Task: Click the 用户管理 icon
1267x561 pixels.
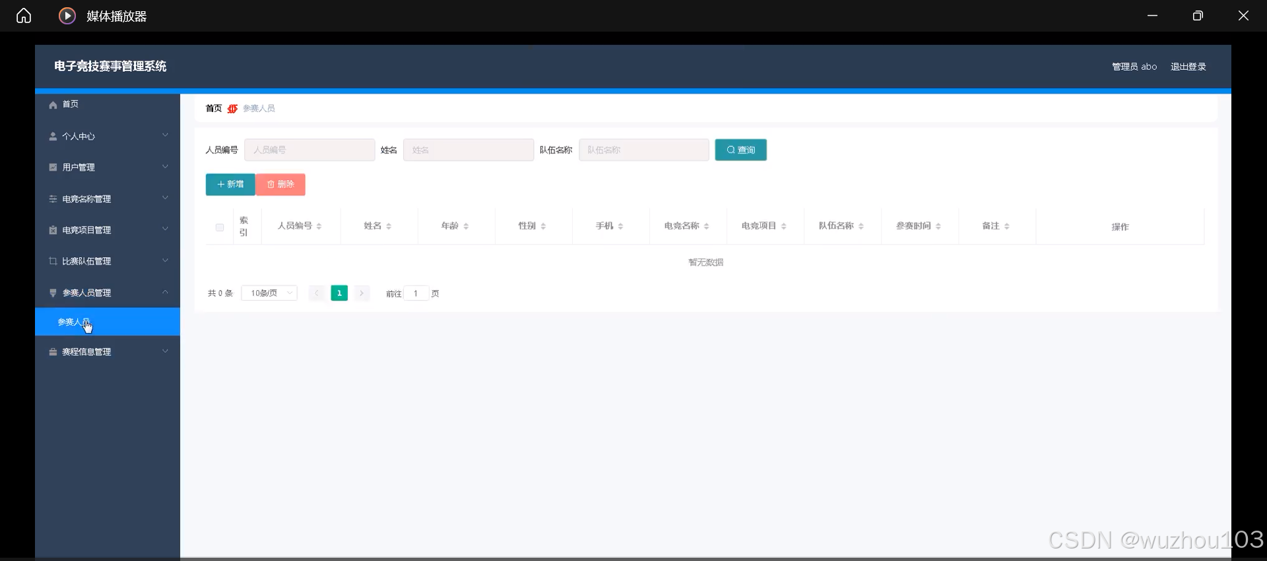Action: (x=53, y=167)
